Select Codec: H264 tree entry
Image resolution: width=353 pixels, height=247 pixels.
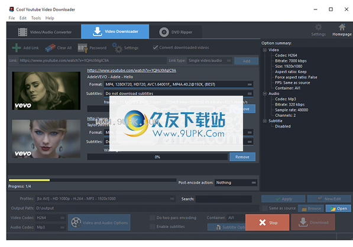[286, 56]
